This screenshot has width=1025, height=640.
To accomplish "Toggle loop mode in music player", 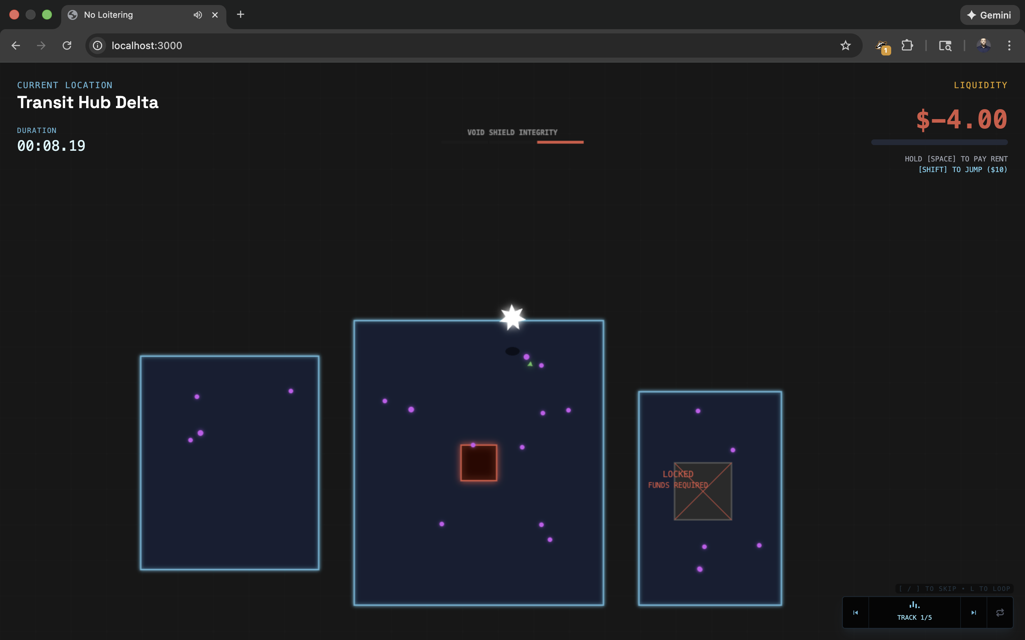I will click(1000, 613).
